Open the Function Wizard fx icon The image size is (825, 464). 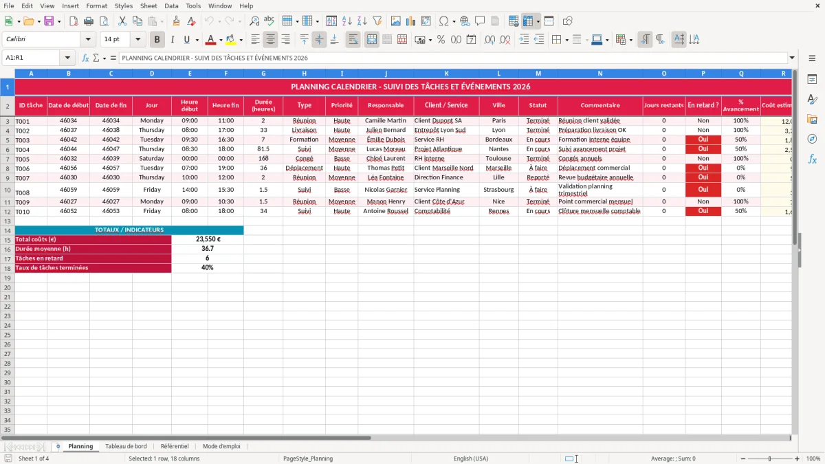coord(86,58)
